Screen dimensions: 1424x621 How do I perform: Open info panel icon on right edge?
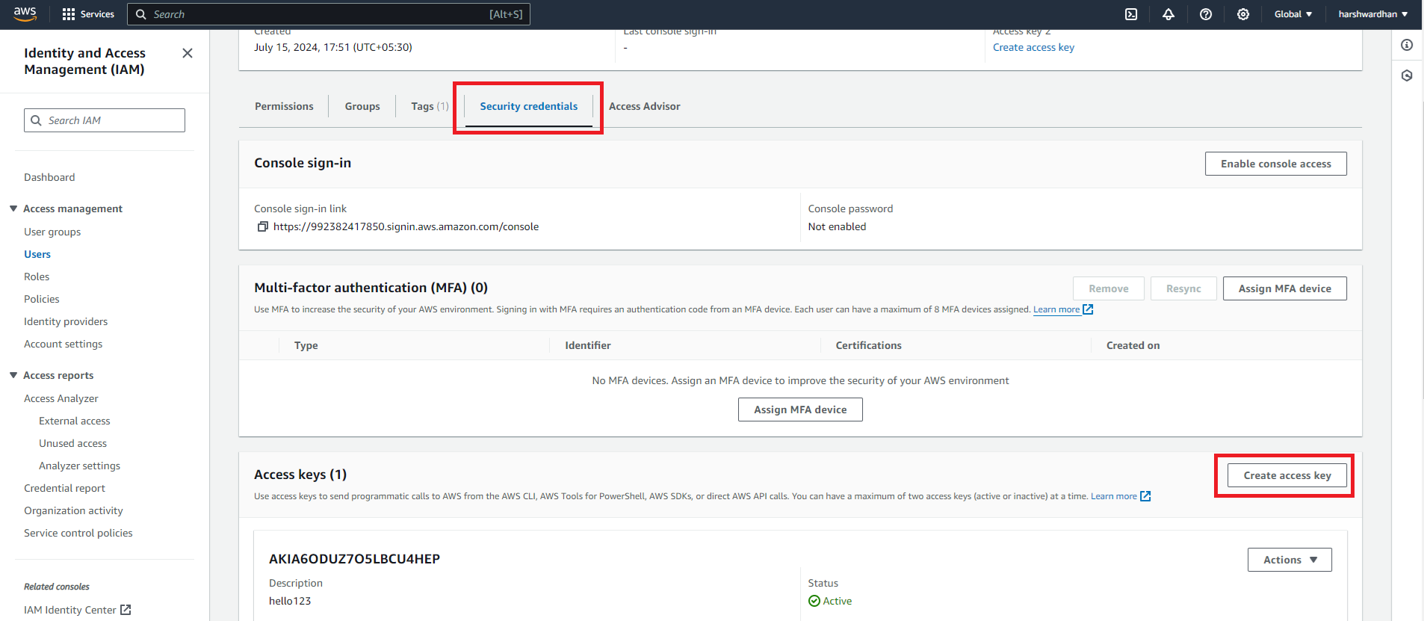[1407, 45]
